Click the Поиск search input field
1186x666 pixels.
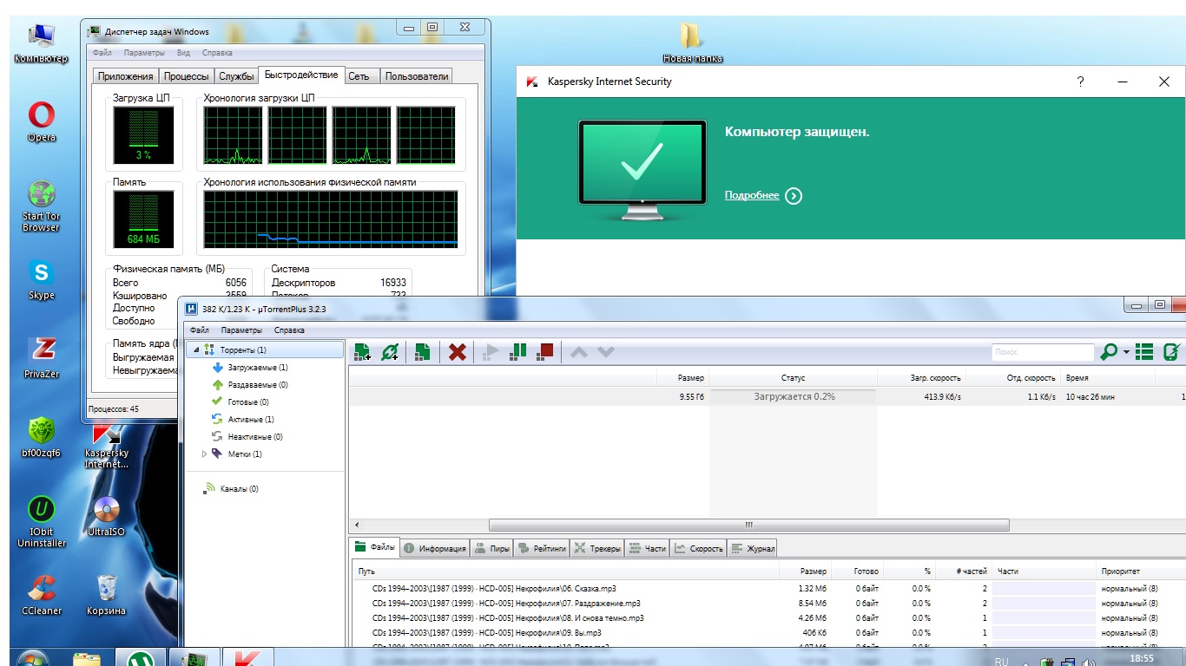coord(1042,352)
